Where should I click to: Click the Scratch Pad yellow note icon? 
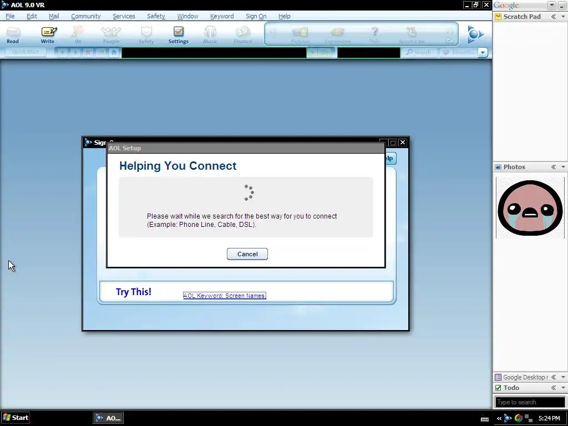(498, 17)
